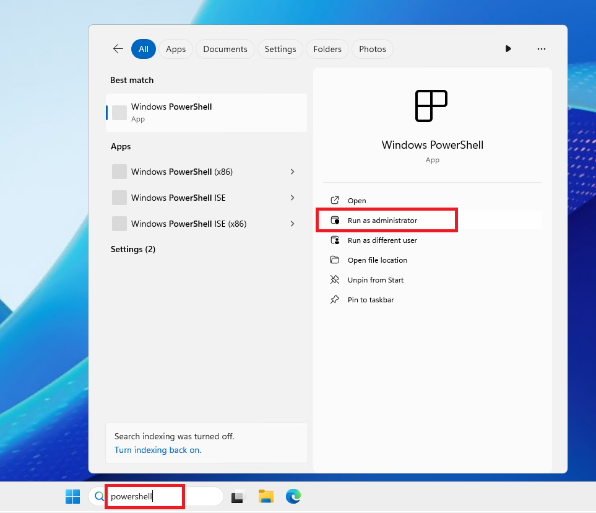Expand the Settings (2) results group
Viewport: 596px width, 513px height.
(x=133, y=249)
